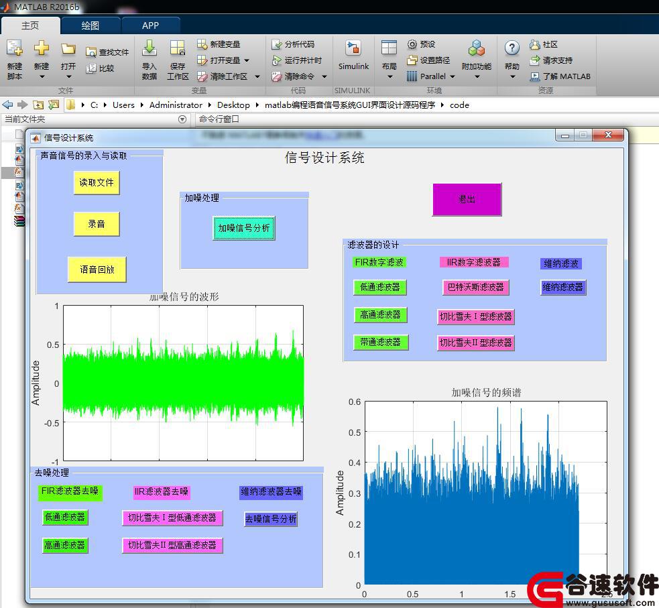Click 低通滤波器 in denoising panel
This screenshot has height=608, width=659.
pos(65,518)
